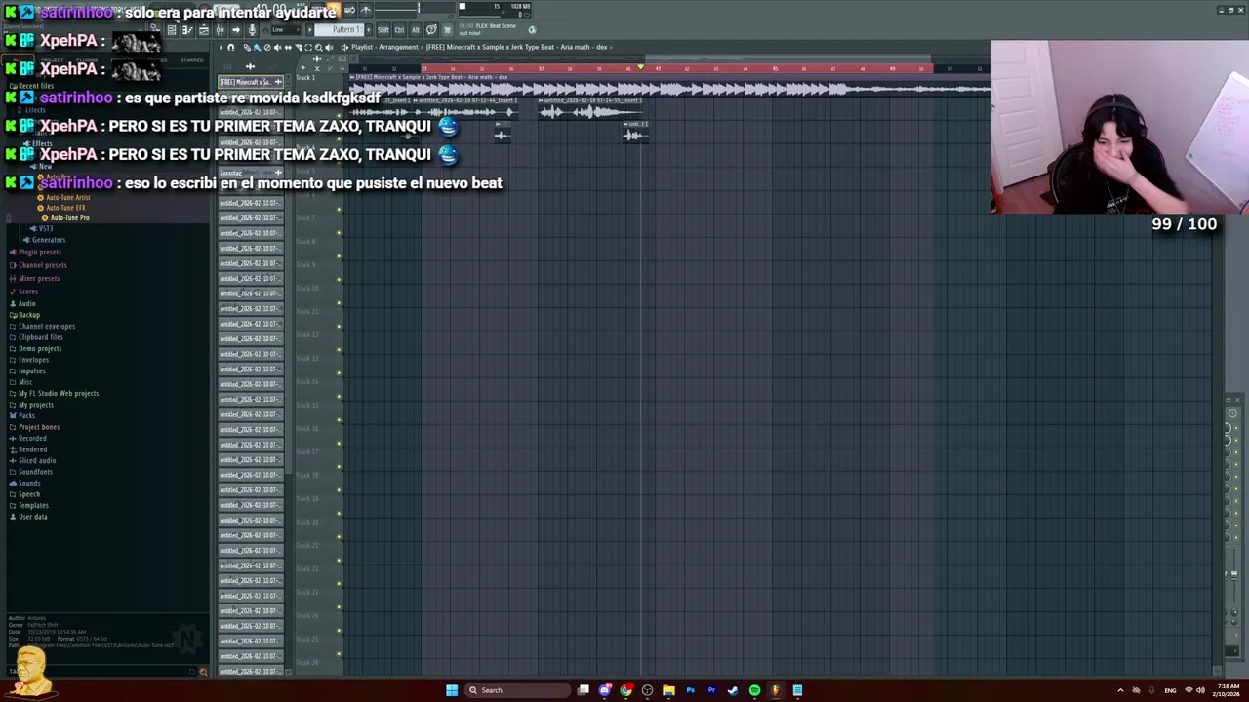Mute Track 15 using its green LED
The height and width of the screenshot is (702, 1249).
pos(339,419)
